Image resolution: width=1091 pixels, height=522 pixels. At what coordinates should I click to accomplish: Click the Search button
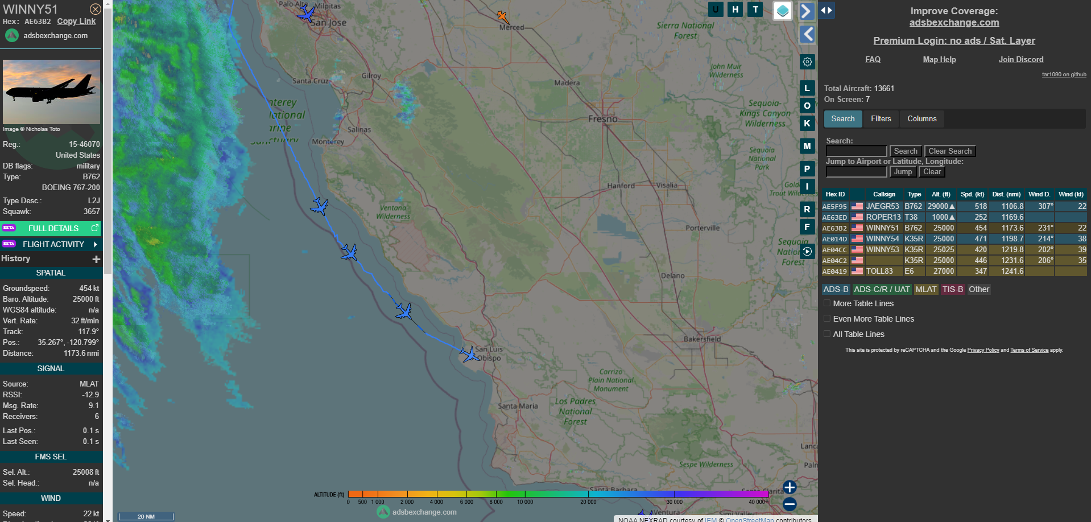(906, 151)
